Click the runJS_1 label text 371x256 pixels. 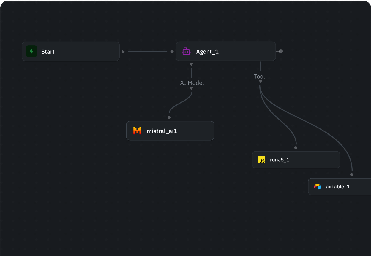pos(280,160)
